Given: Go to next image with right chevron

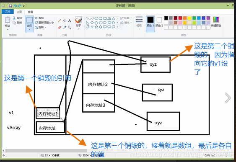Looking at the screenshot, I should tap(228, 98).
